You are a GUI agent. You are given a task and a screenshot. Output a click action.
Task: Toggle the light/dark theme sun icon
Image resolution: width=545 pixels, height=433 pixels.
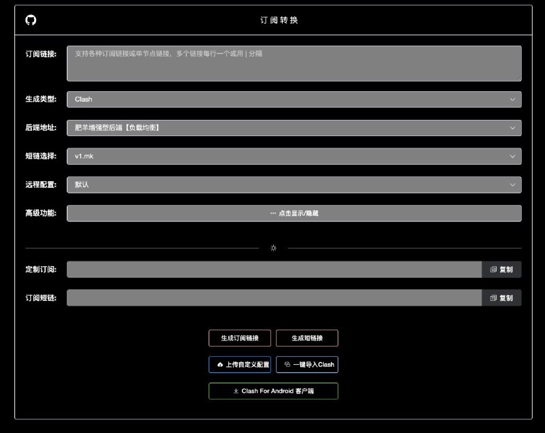[274, 248]
